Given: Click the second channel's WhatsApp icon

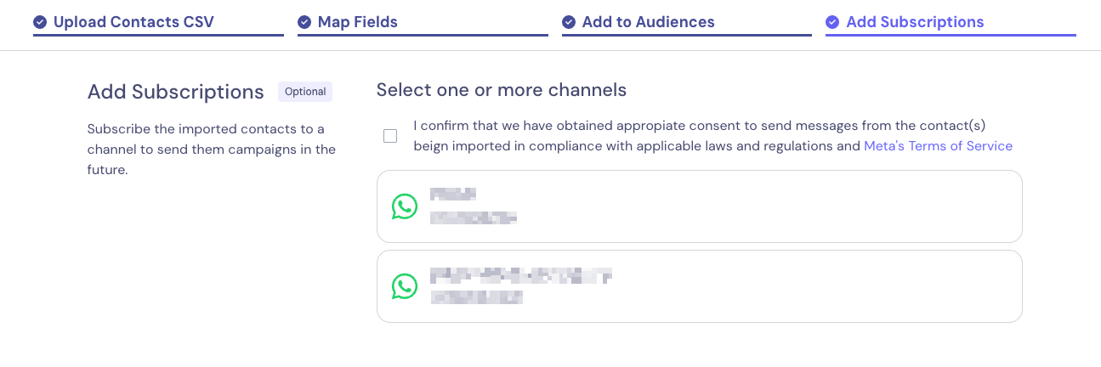Looking at the screenshot, I should pos(405,286).
